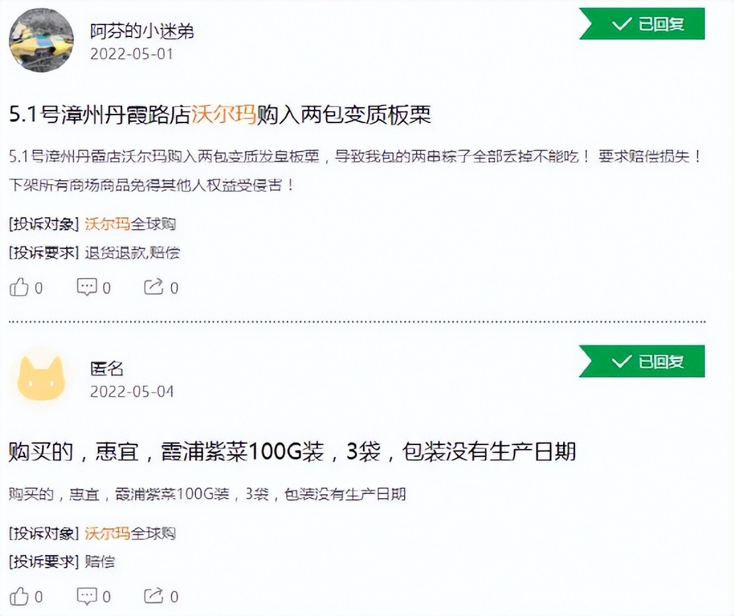Click the first 已回复 status badge
The width and height of the screenshot is (734, 616).
pyautogui.click(x=642, y=24)
